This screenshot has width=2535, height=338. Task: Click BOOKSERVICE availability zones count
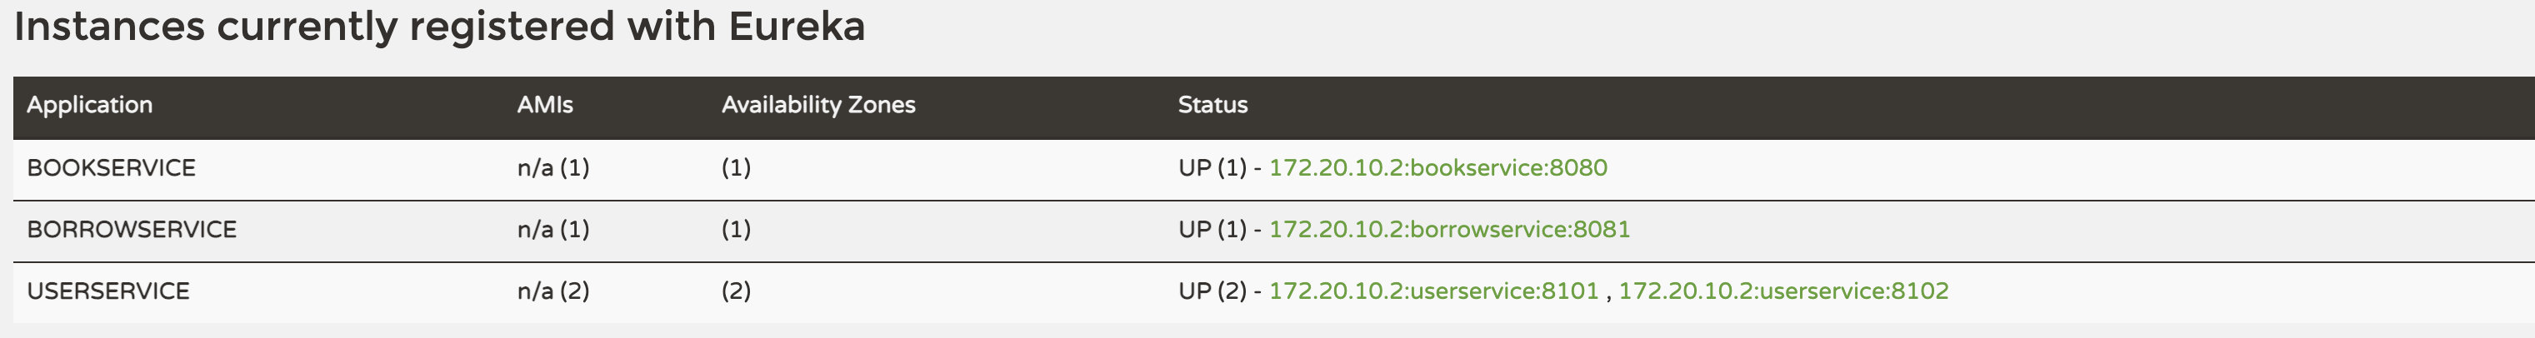tap(736, 168)
